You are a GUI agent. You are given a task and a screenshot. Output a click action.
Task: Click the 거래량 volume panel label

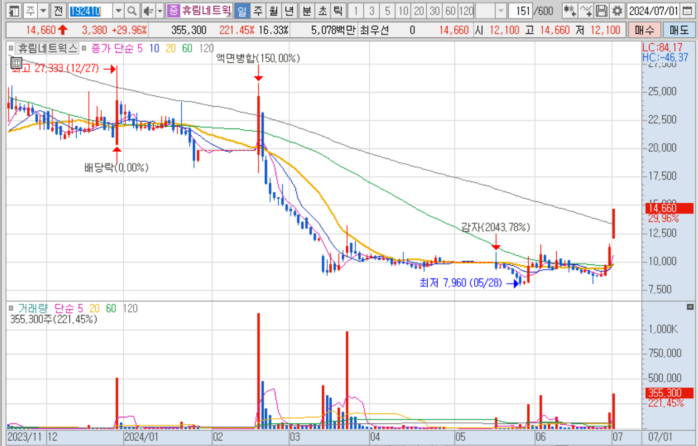tap(33, 308)
